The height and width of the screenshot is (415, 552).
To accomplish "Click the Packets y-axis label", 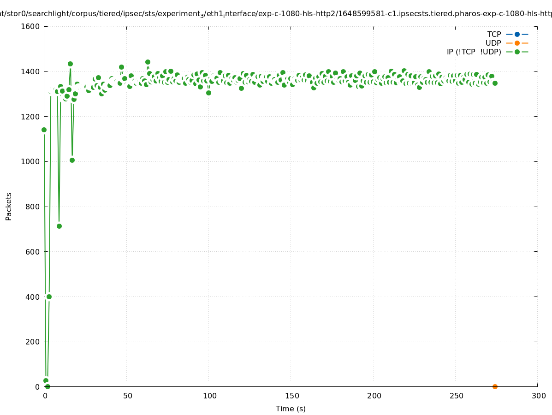I will click(x=9, y=206).
